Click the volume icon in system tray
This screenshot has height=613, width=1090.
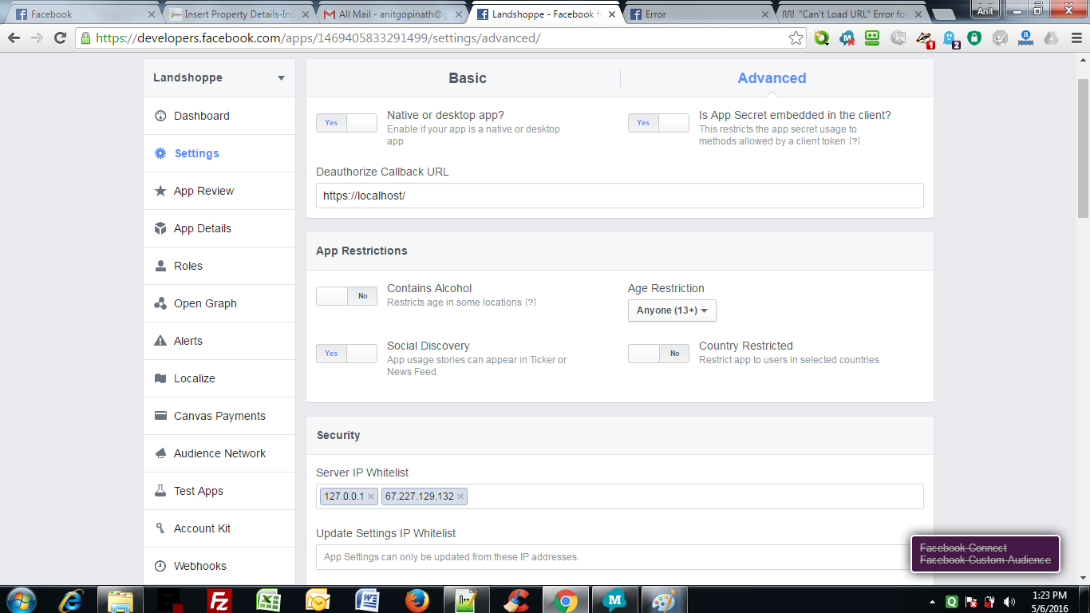1009,601
